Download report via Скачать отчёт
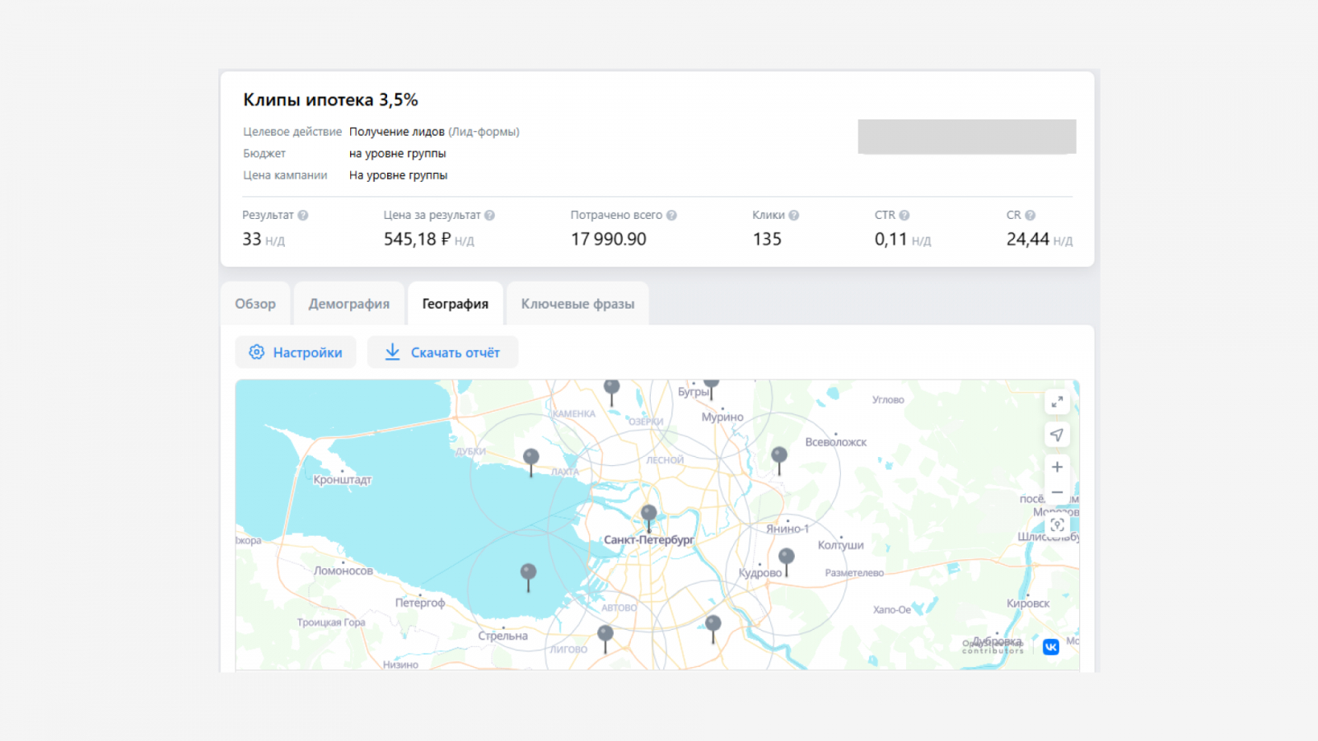Viewport: 1318px width, 741px height. pos(442,352)
